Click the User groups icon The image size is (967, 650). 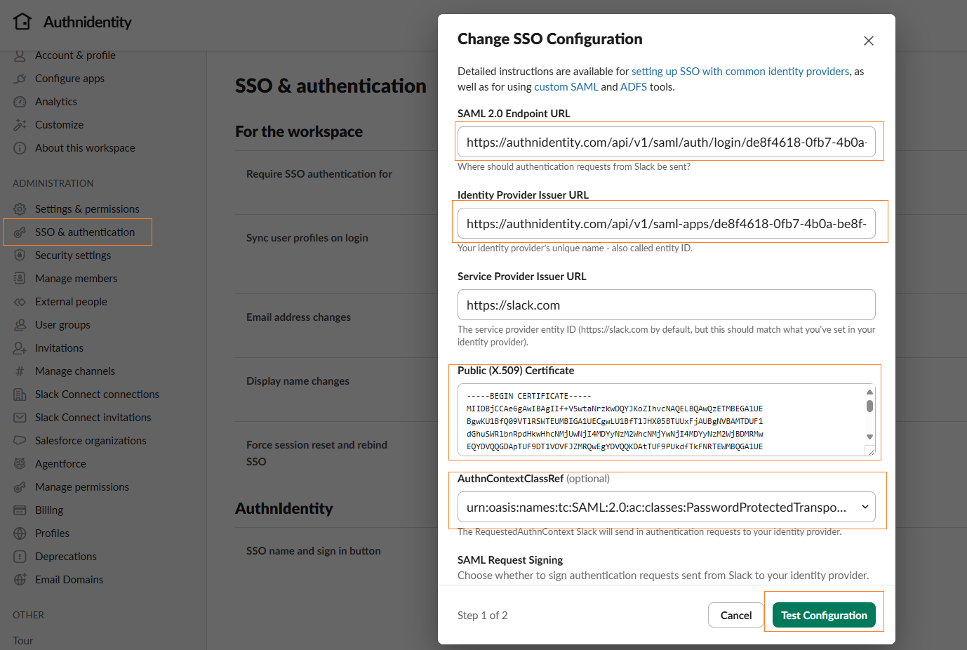point(20,325)
